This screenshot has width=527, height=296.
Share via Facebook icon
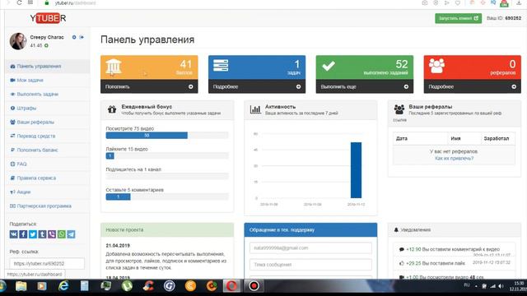click(23, 234)
